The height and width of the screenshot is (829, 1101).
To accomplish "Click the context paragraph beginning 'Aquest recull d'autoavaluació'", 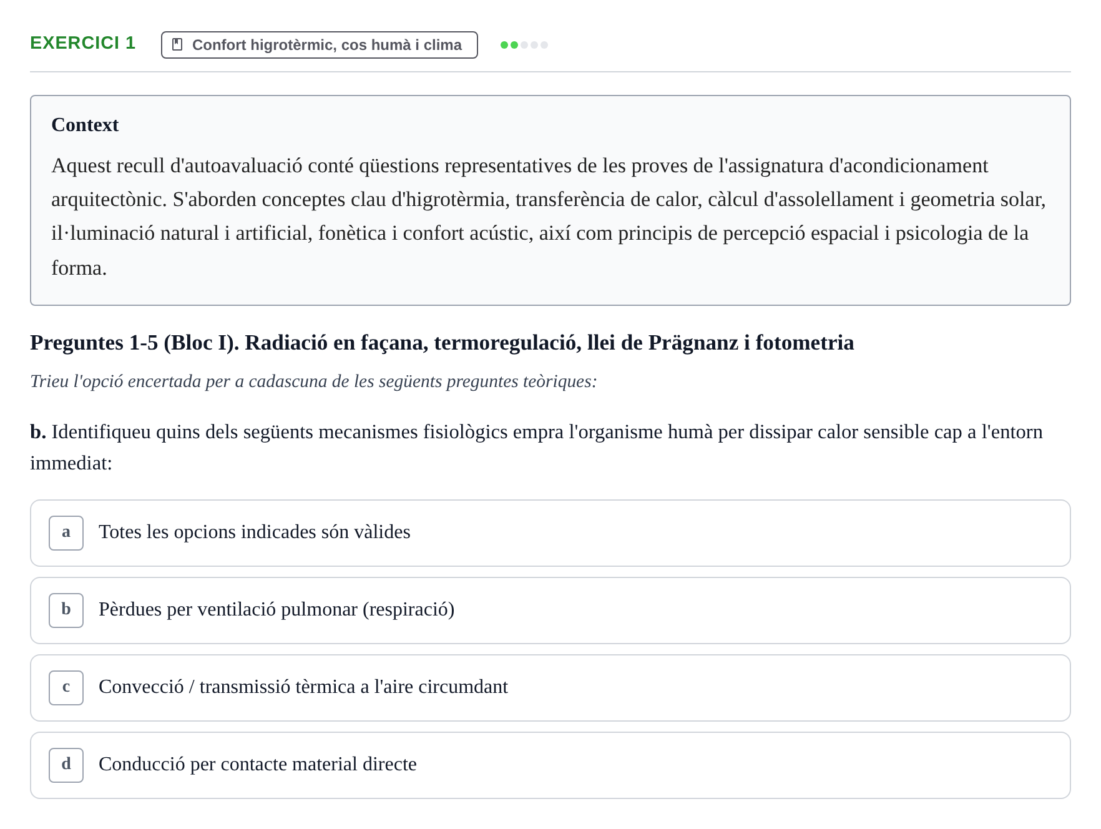I will point(549,217).
